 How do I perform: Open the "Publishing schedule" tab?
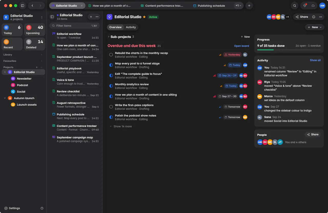pos(209,6)
